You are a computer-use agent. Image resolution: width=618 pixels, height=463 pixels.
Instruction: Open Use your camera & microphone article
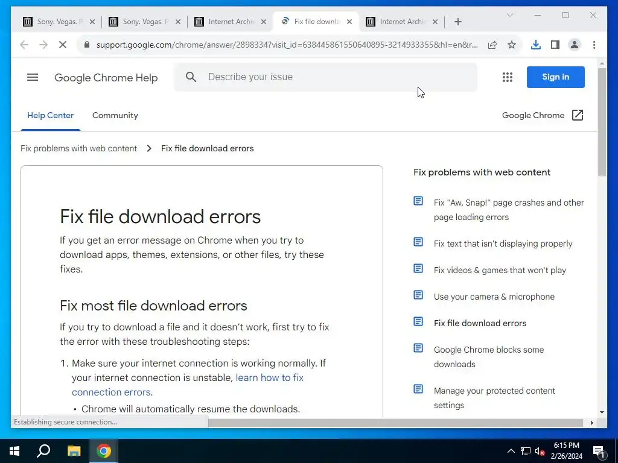click(494, 297)
